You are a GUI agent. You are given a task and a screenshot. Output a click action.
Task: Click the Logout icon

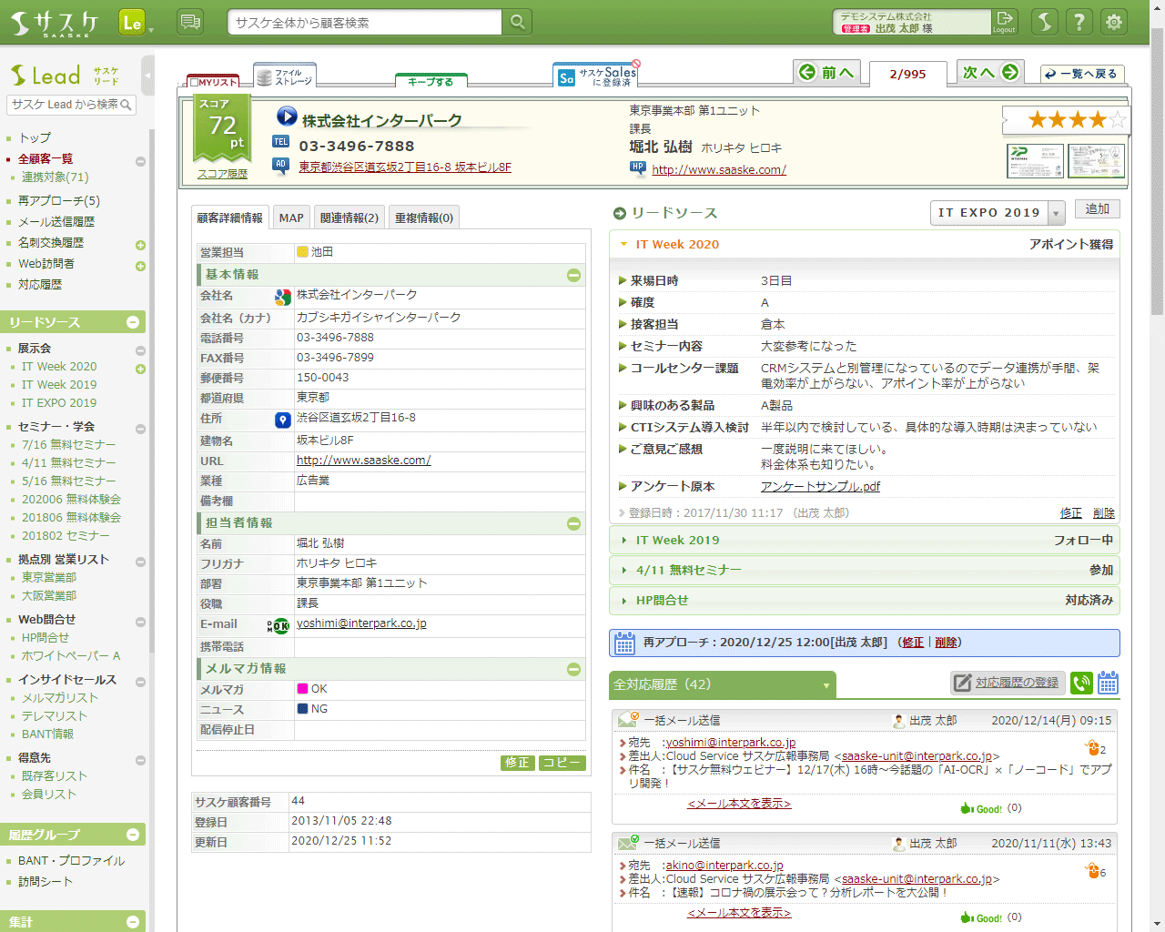[x=1005, y=22]
